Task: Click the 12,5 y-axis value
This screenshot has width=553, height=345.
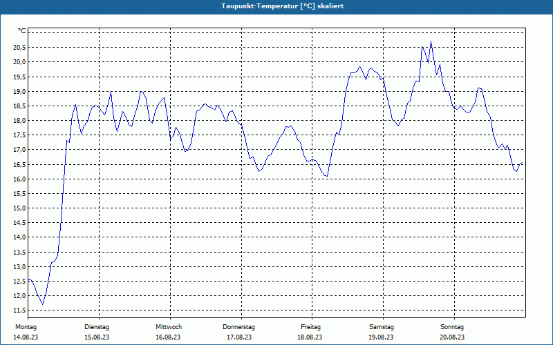Action: point(19,282)
